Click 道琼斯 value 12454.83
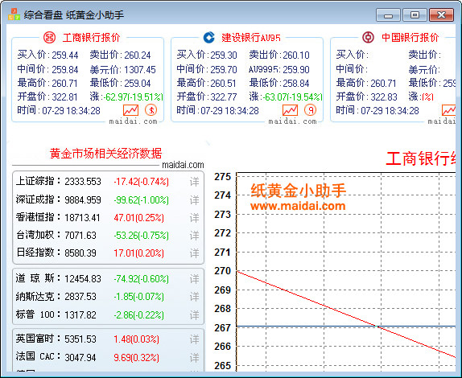 click(83, 279)
